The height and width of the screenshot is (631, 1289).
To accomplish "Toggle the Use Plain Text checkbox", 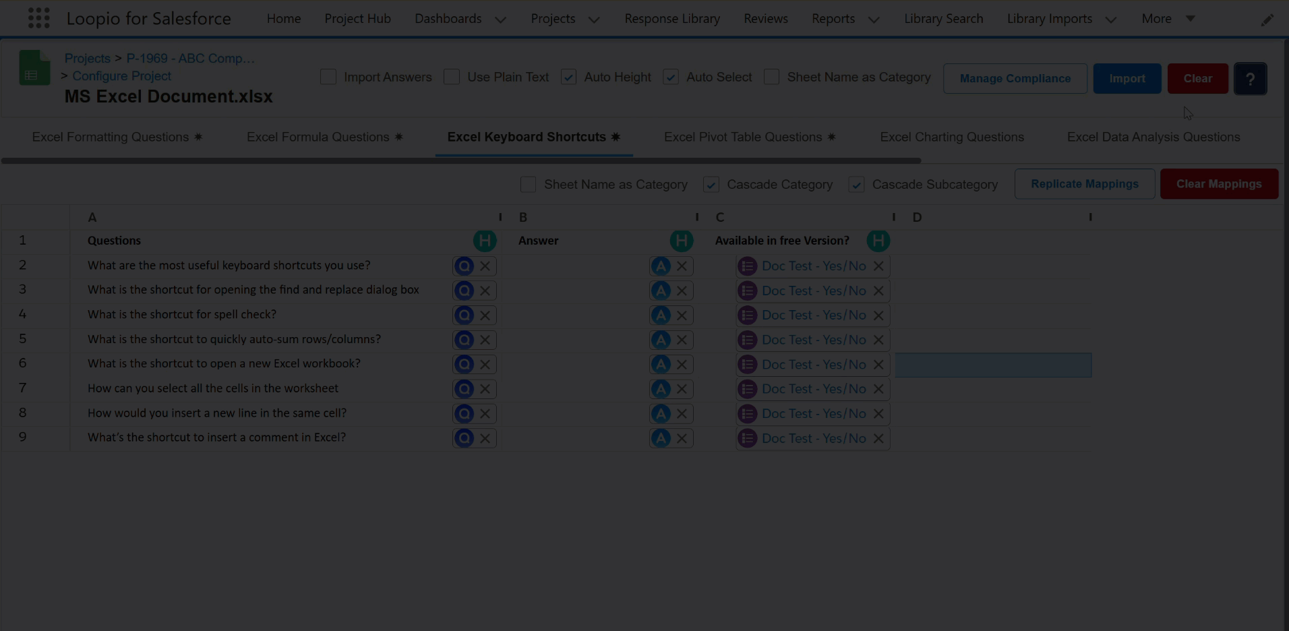I will click(x=452, y=77).
